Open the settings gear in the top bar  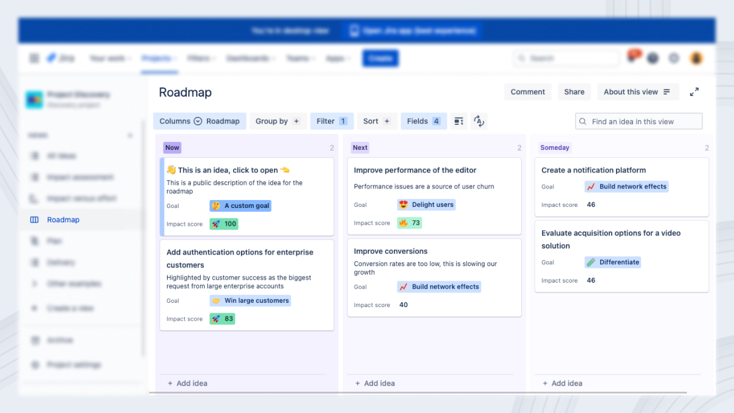673,58
